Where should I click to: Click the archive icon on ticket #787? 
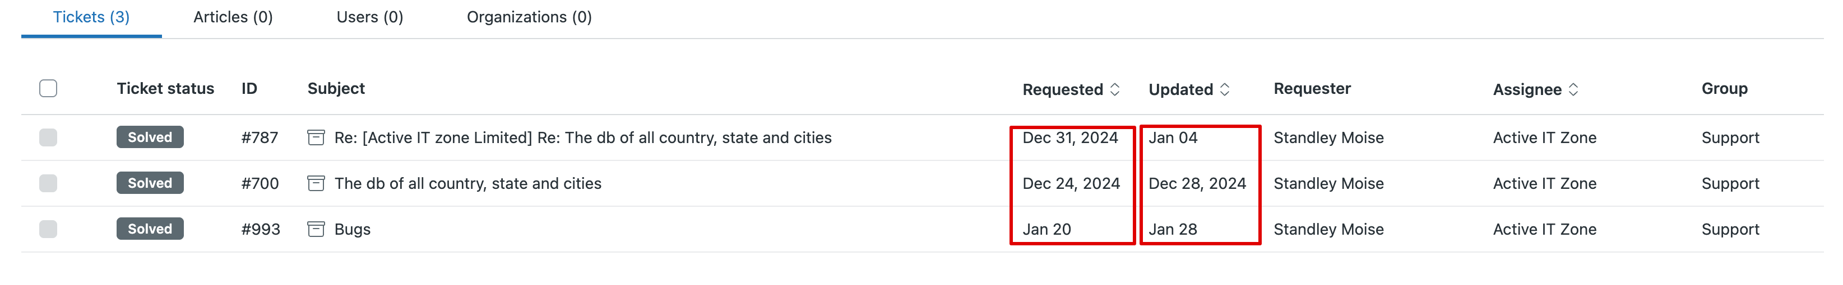[316, 137]
